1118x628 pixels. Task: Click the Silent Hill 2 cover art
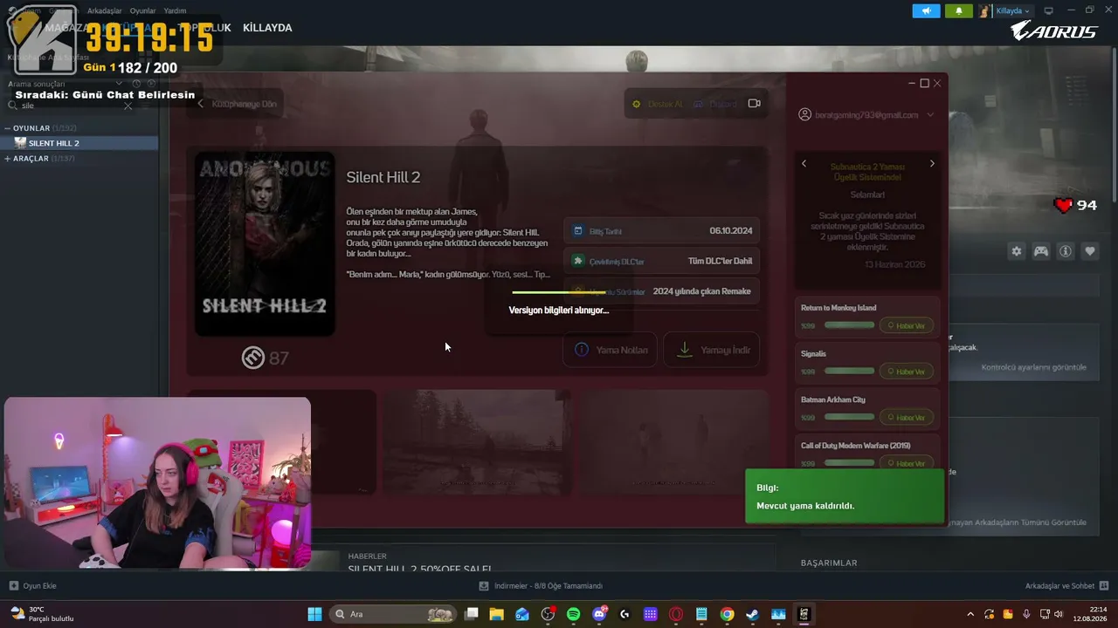coord(265,244)
